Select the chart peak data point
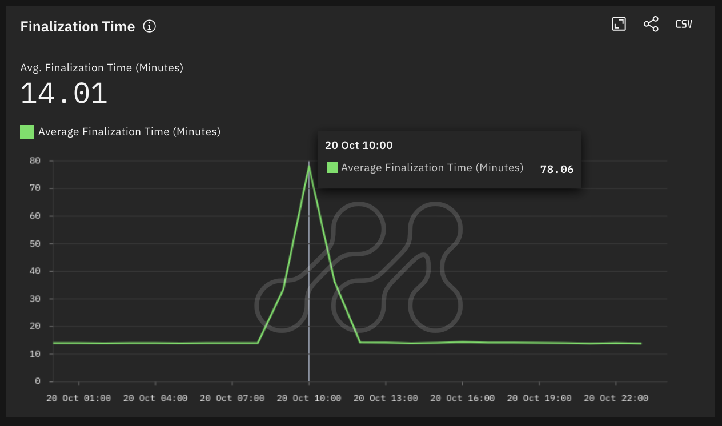722x426 pixels. click(x=309, y=166)
